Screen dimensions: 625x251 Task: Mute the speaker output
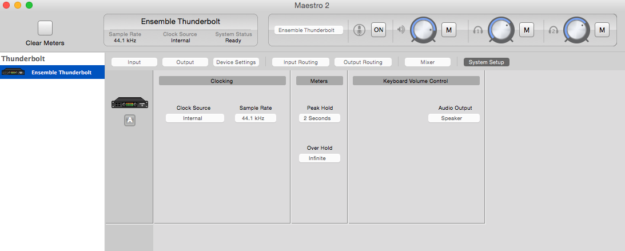(x=449, y=30)
